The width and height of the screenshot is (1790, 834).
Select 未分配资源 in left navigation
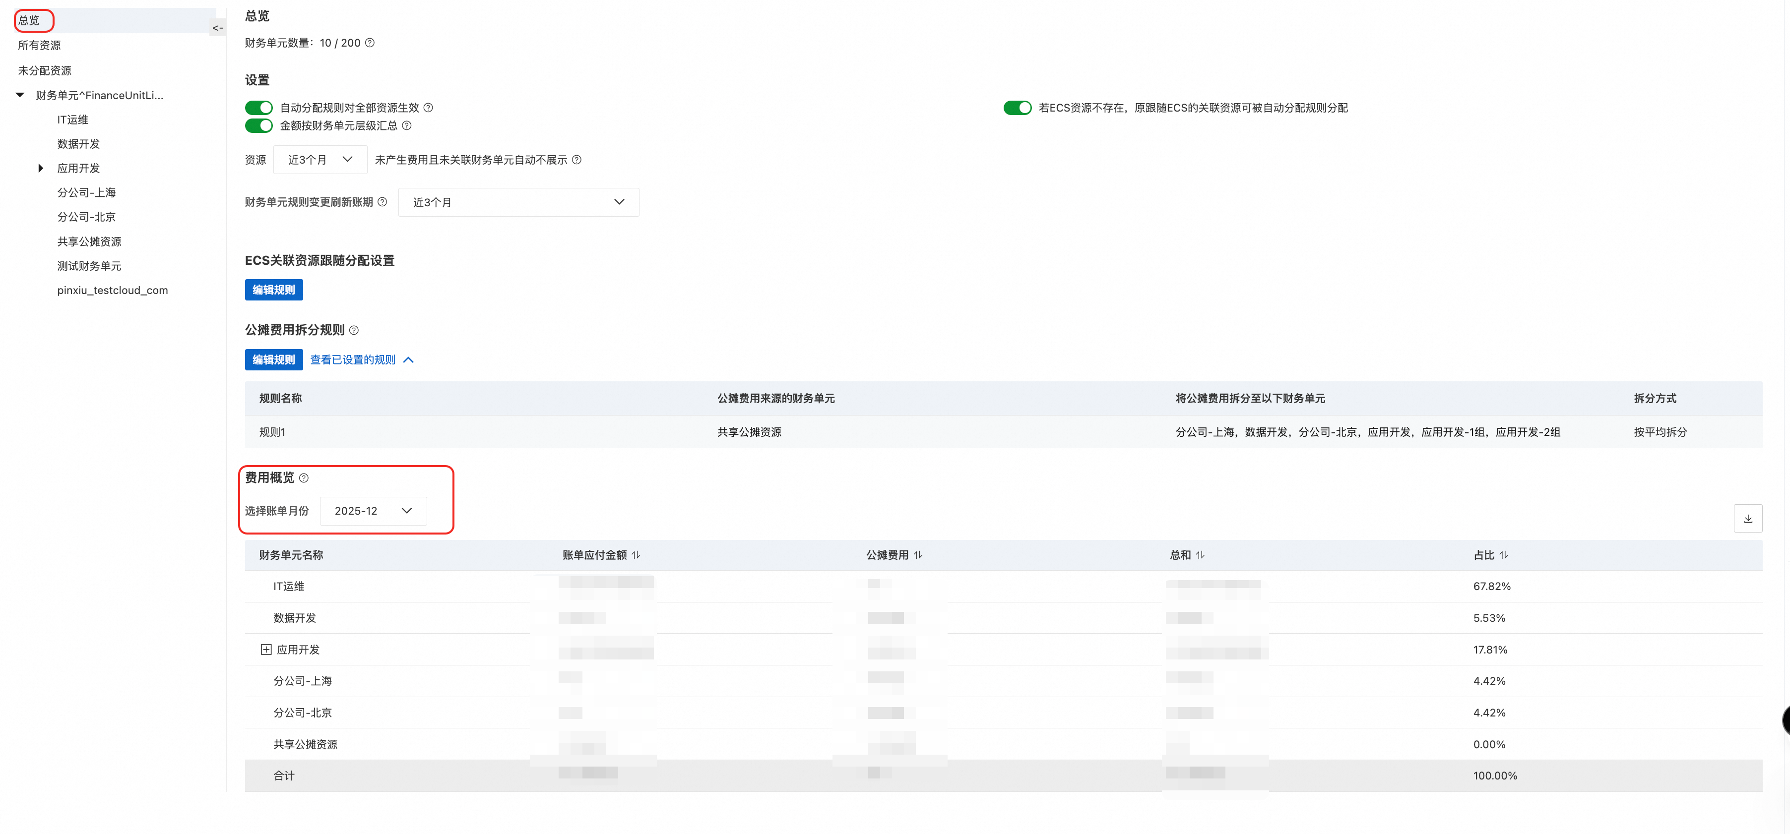45,71
